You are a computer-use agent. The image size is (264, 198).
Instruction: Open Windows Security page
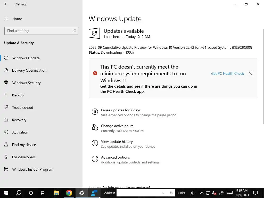pyautogui.click(x=27, y=83)
